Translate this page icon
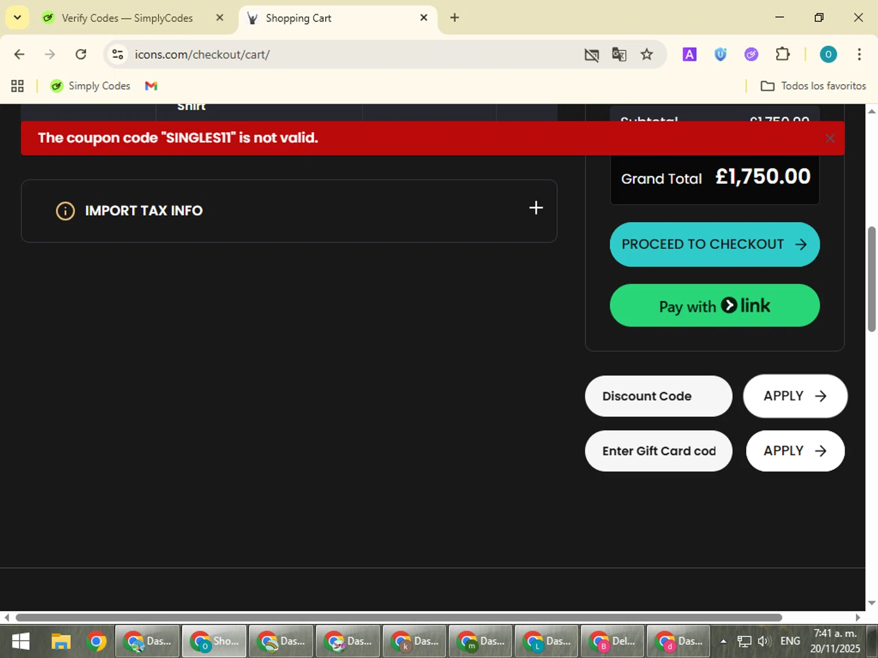This screenshot has width=878, height=658. [619, 55]
